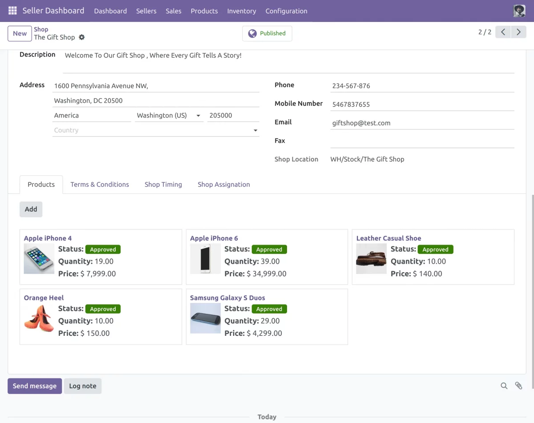Open the Country dropdown field
This screenshot has width=534, height=423.
click(156, 130)
